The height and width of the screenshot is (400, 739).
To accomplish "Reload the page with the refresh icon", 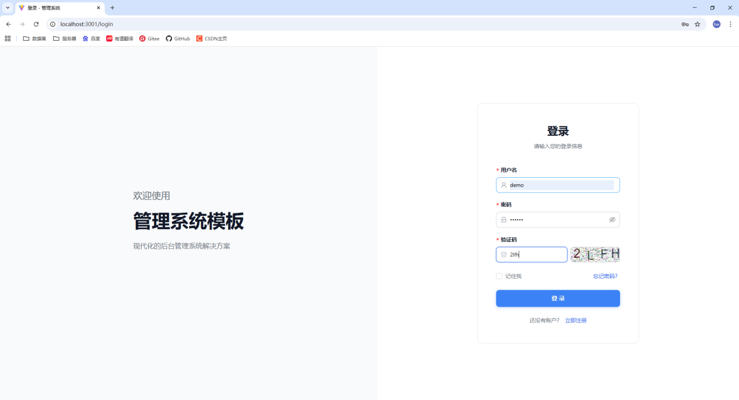I will [x=36, y=24].
